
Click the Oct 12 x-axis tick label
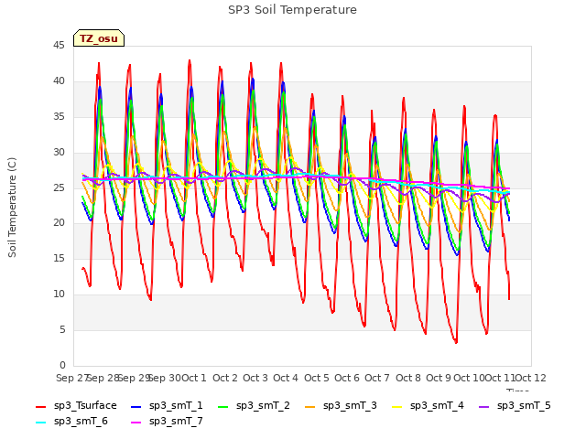pos(530,378)
